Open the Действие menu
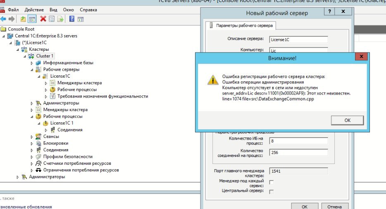 coord(34,10)
